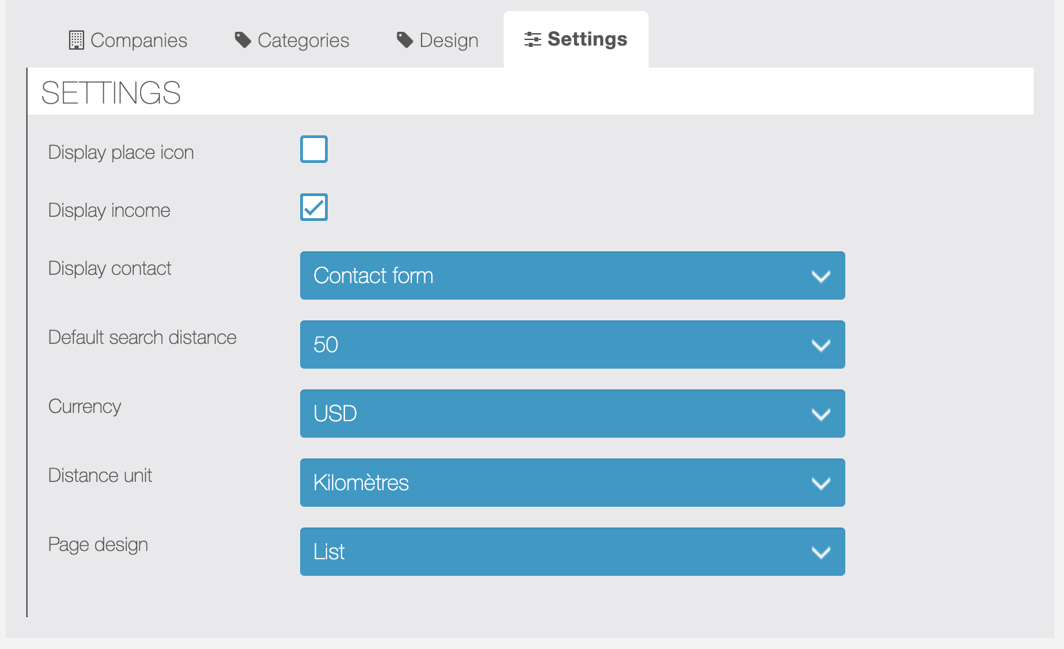Open the Display contact dropdown
Image resolution: width=1064 pixels, height=649 pixels.
click(573, 275)
